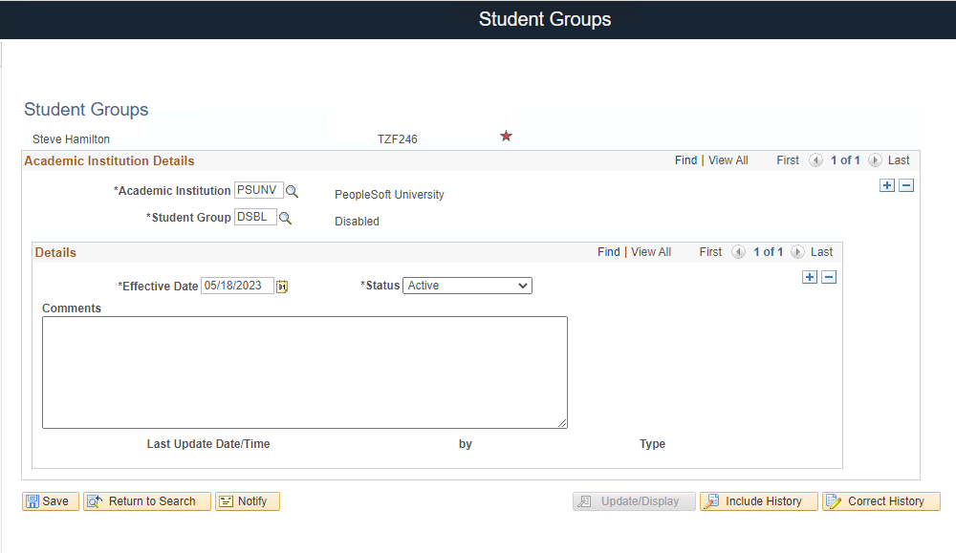This screenshot has height=553, width=956.
Task: Open the Academic Institution lookup magnifier
Action: point(292,191)
